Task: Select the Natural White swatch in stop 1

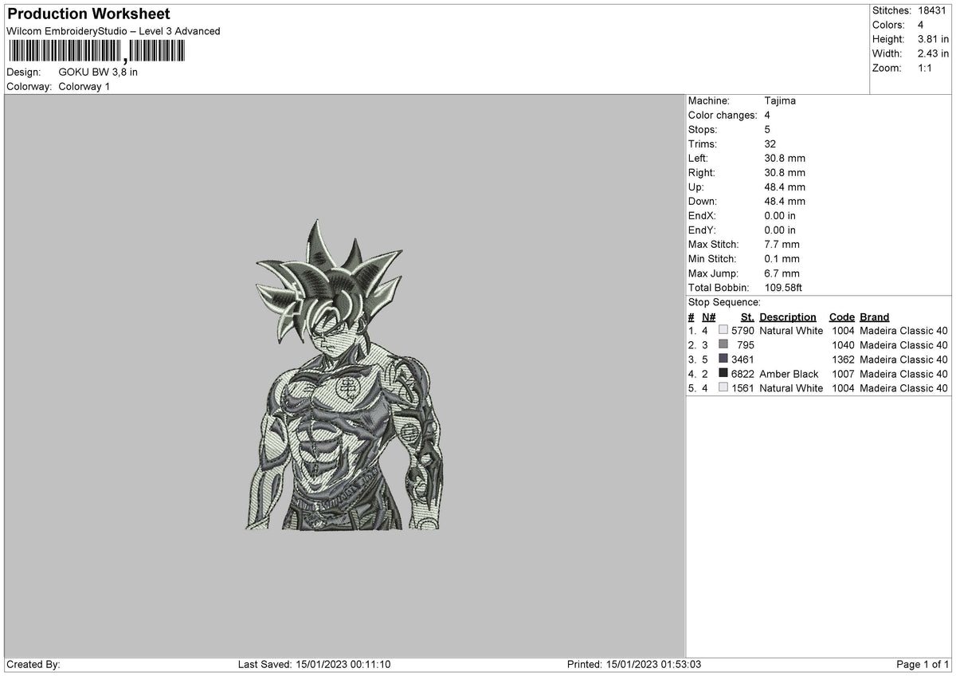Action: (723, 331)
